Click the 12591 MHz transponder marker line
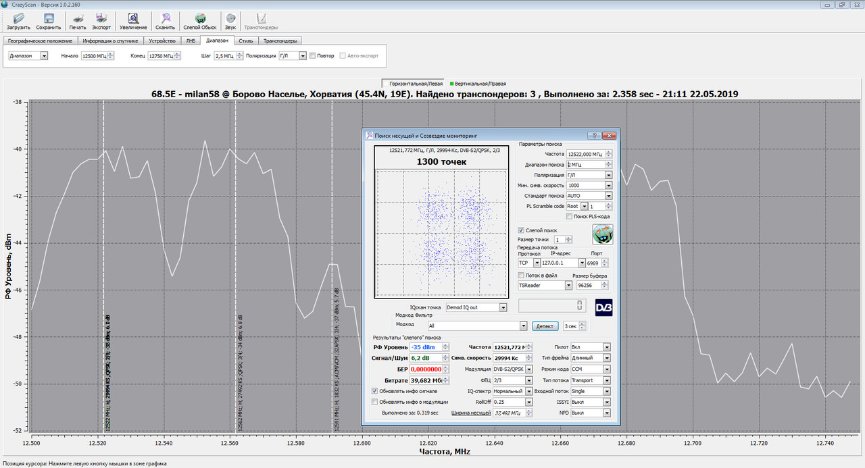Screen dimensions: 865x468 pos(332,266)
